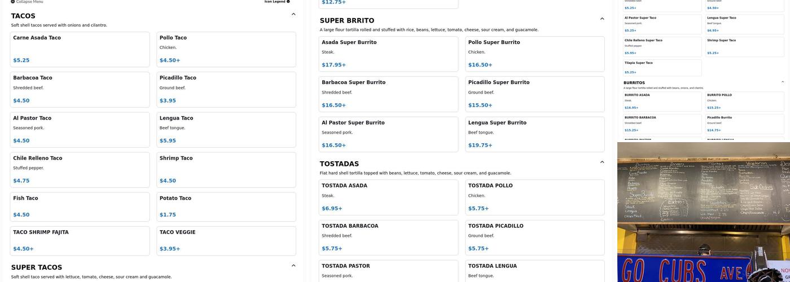Click the Collapse Menu link text
Screen dimensions: 790x282
coord(29,2)
